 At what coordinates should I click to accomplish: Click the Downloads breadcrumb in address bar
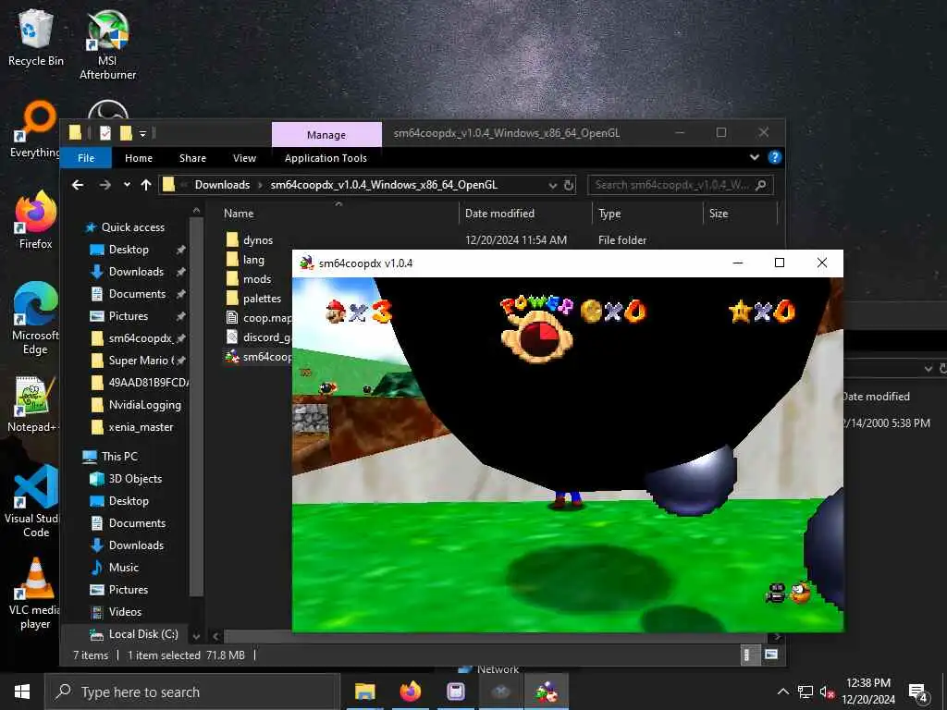[222, 185]
